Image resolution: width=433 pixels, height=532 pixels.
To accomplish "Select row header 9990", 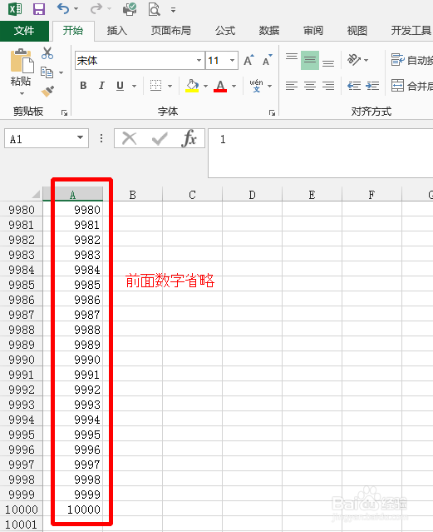I will (x=22, y=360).
